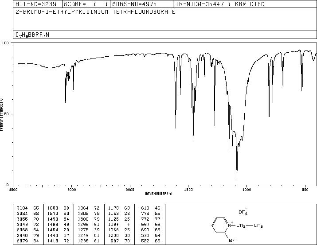Choose the 987 table cell
The image size is (317, 245).
point(115,241)
